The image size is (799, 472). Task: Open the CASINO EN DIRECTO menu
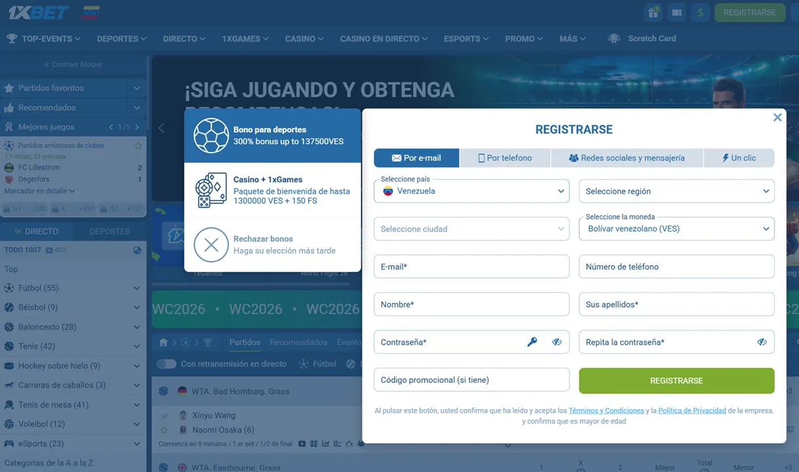[383, 39]
